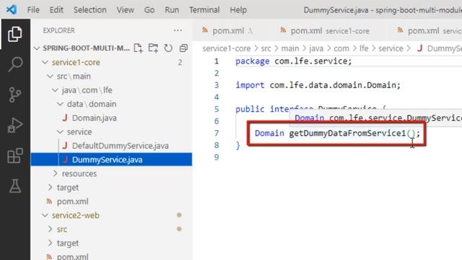Click line number 9 in the gutter
The height and width of the screenshot is (260, 462).
tap(217, 157)
